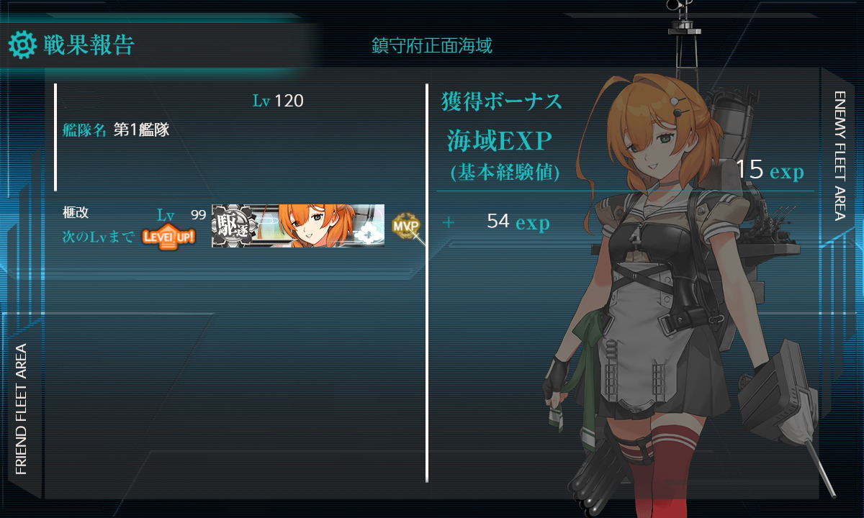Image resolution: width=864 pixels, height=518 pixels.
Task: Click the 次のLvまで next level label
Action: [98, 237]
